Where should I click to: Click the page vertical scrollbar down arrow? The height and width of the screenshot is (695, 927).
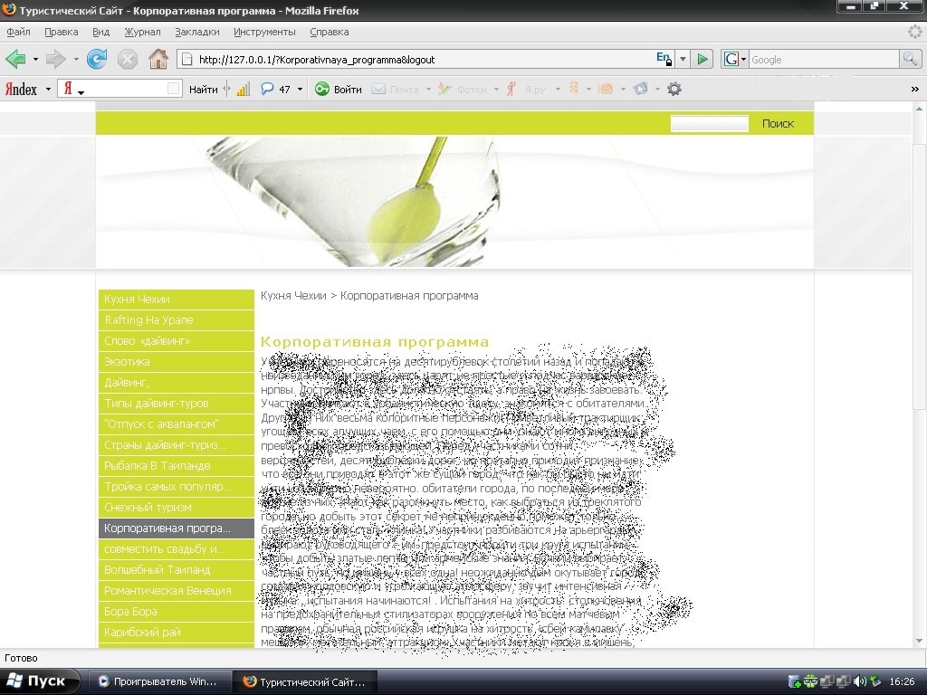(919, 641)
